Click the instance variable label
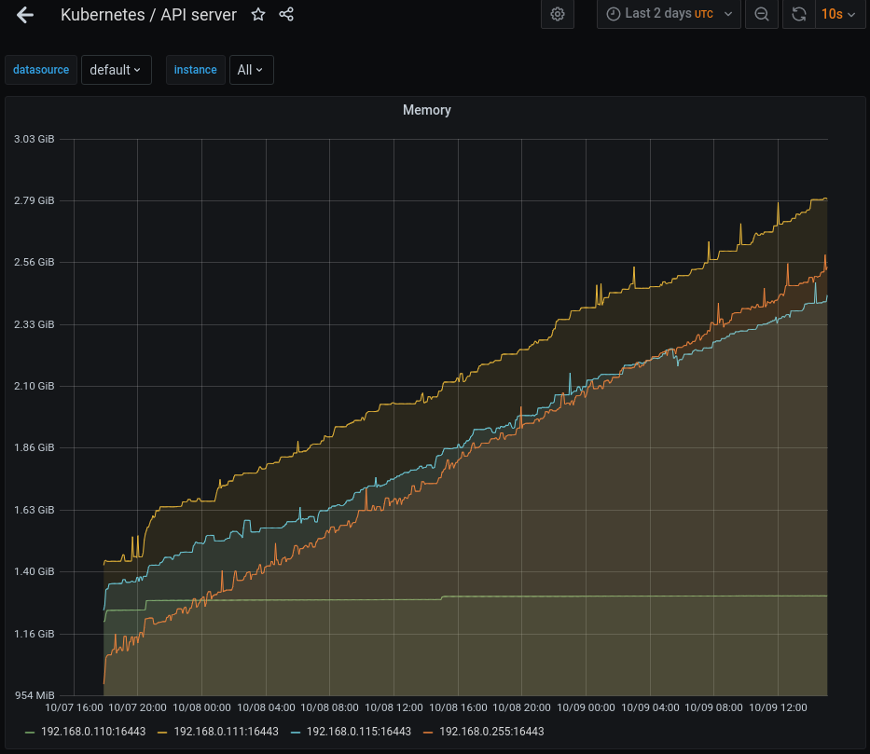This screenshot has width=870, height=754. click(195, 70)
